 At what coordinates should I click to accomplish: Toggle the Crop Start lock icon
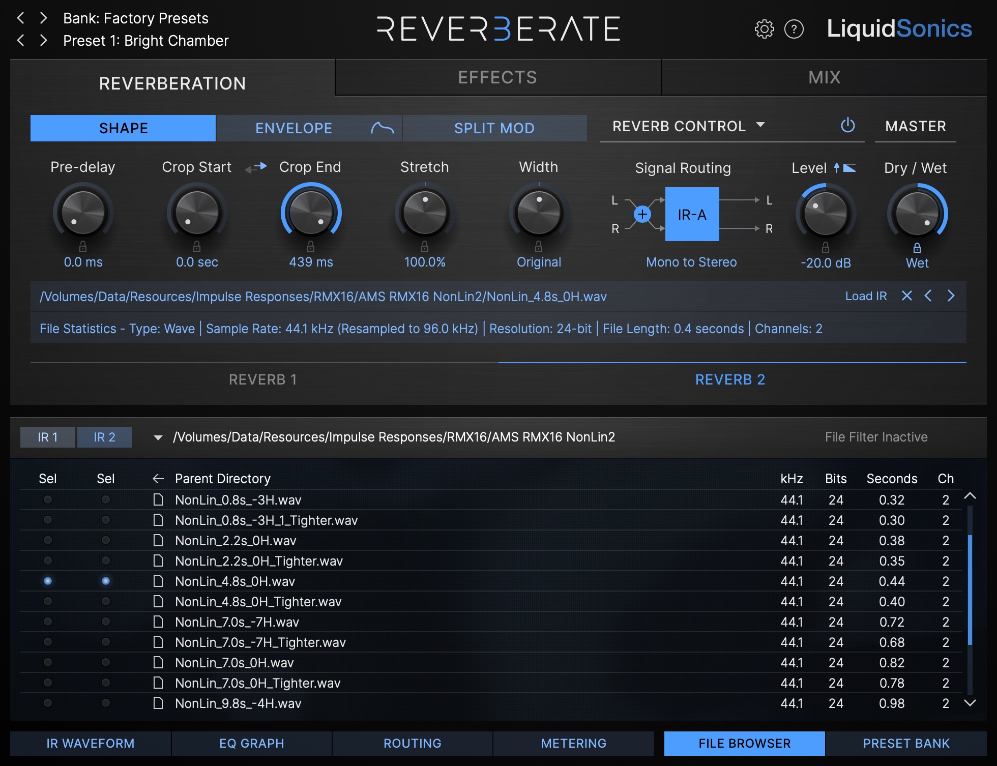pyautogui.click(x=197, y=247)
